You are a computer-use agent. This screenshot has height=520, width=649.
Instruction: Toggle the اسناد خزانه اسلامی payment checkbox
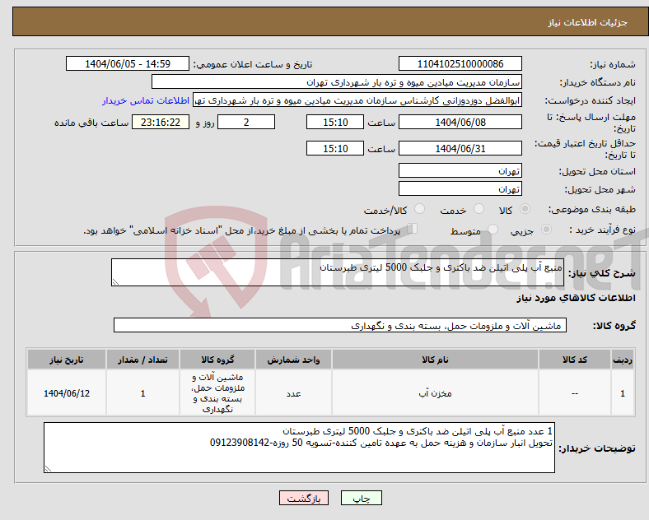pyautogui.click(x=413, y=229)
